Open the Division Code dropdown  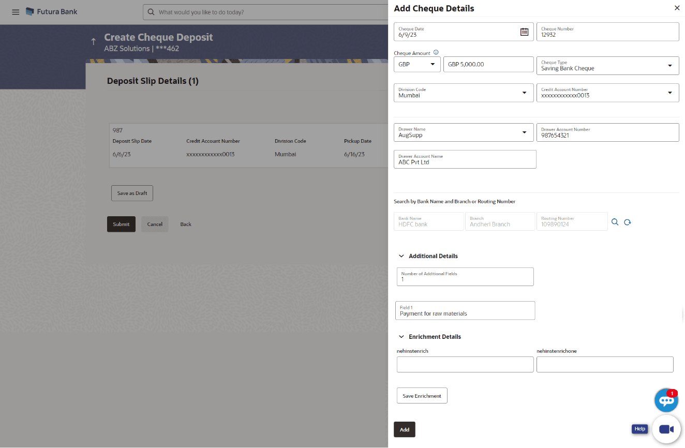(x=463, y=93)
